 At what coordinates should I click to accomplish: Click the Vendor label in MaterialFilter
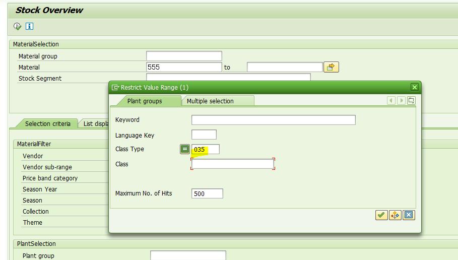tap(33, 156)
